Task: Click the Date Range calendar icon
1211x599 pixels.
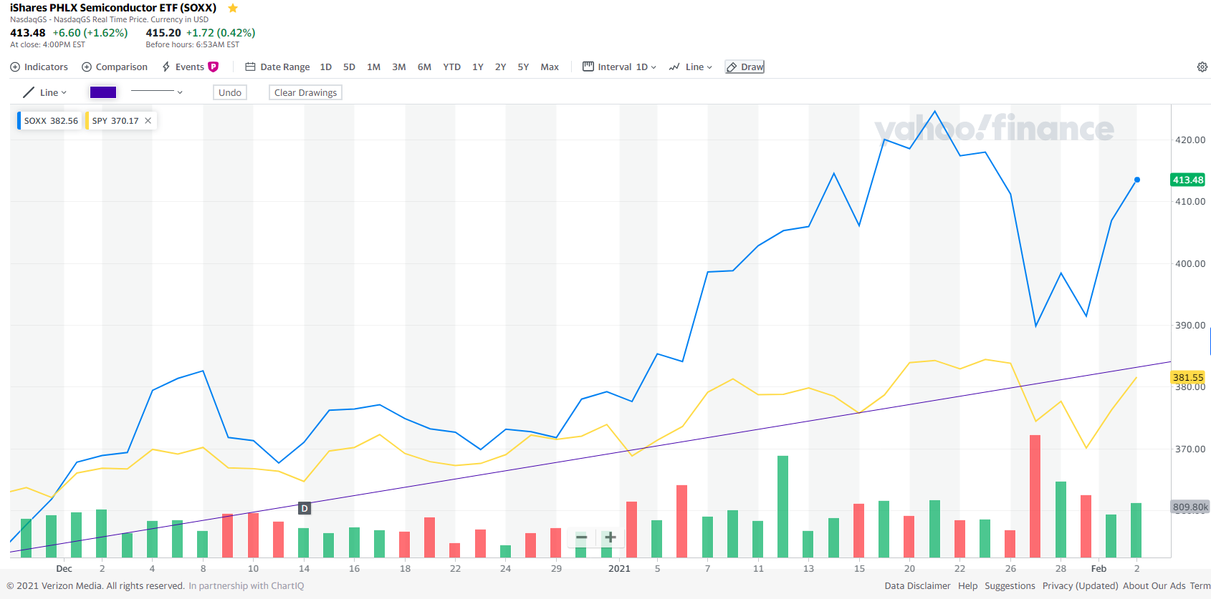Action: coord(250,67)
